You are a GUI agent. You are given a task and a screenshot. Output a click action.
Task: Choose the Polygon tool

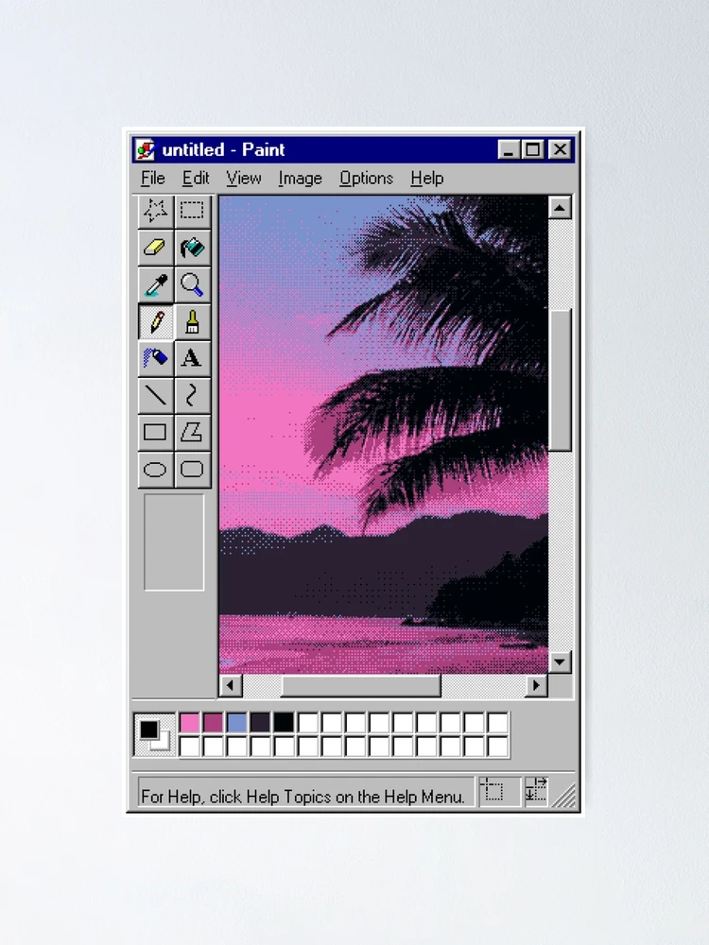(192, 433)
